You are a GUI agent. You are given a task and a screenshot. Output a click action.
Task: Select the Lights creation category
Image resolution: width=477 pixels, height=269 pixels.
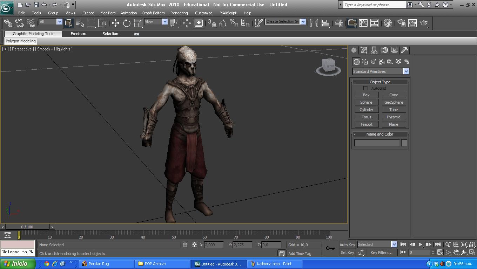pos(373,62)
